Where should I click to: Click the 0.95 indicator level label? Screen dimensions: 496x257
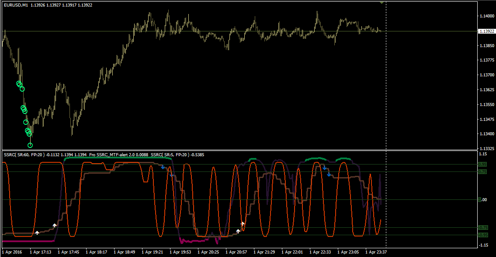click(483, 164)
